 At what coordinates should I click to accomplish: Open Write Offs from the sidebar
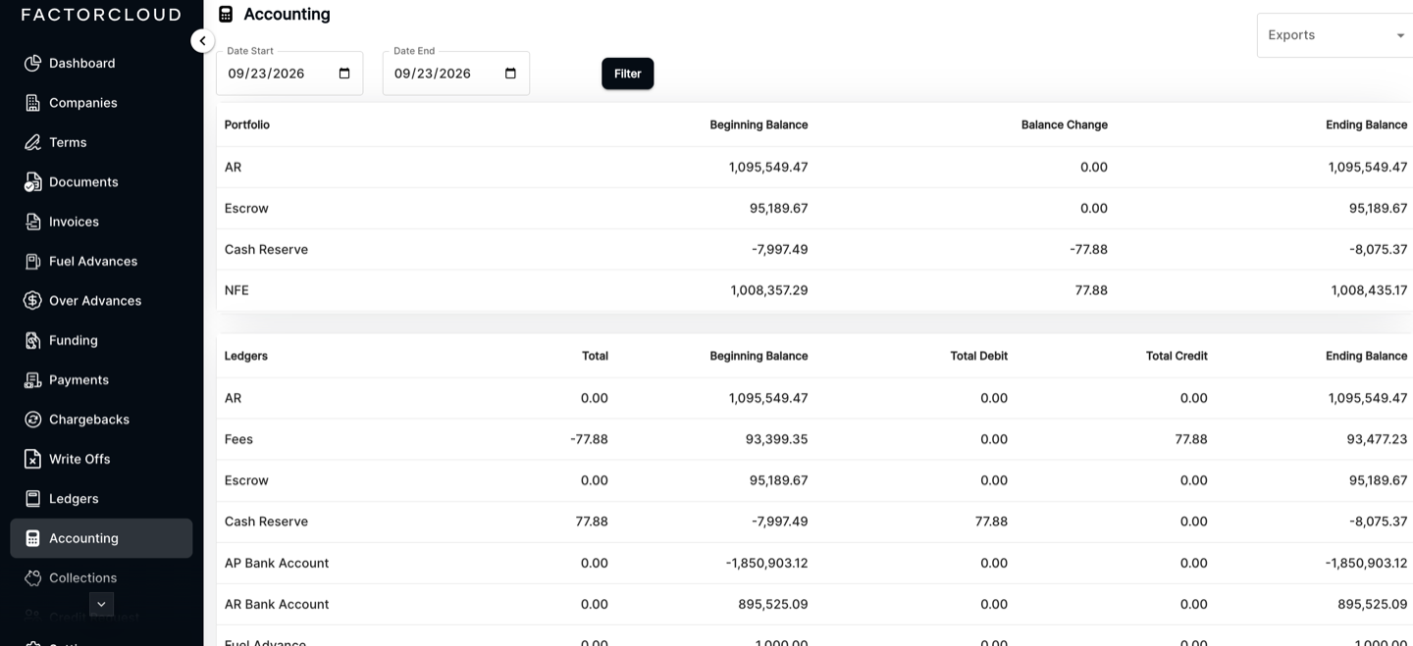[x=101, y=459]
